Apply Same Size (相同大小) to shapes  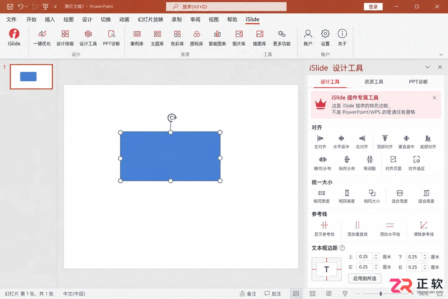[x=372, y=196]
